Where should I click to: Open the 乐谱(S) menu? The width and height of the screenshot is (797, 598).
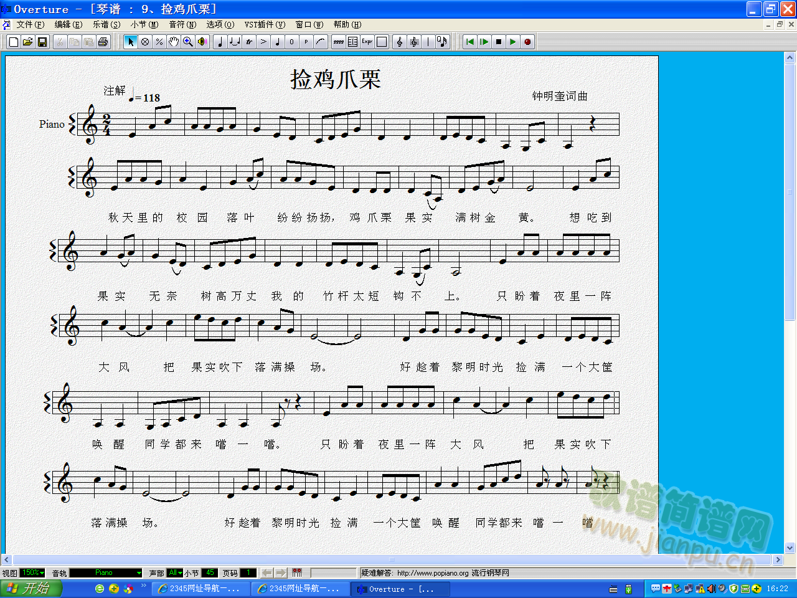point(106,24)
